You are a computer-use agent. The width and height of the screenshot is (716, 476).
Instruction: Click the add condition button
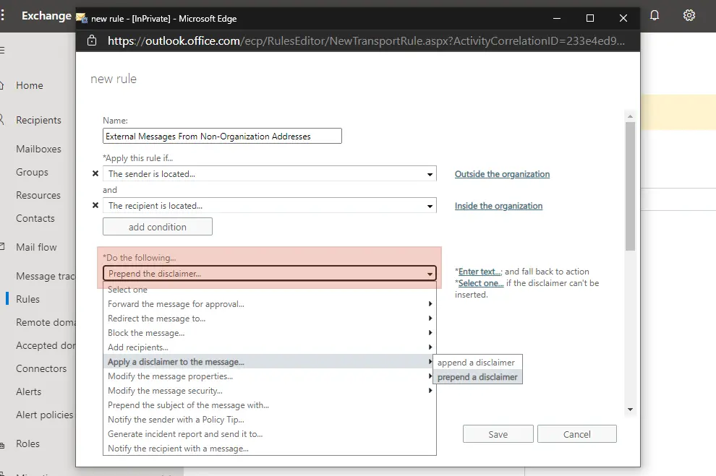(x=158, y=227)
